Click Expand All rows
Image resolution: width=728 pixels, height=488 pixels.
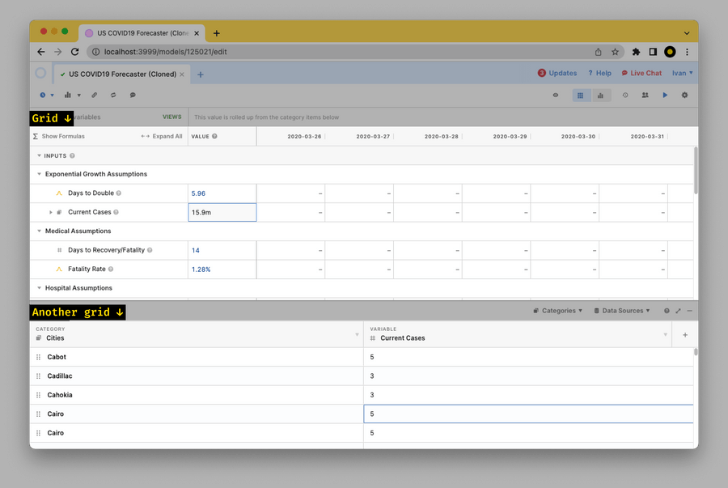tap(162, 137)
